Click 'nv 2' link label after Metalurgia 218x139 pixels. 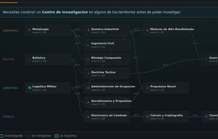77,29
